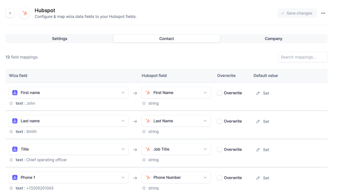Select the Contact tab
This screenshot has height=190, width=338.
(167, 39)
